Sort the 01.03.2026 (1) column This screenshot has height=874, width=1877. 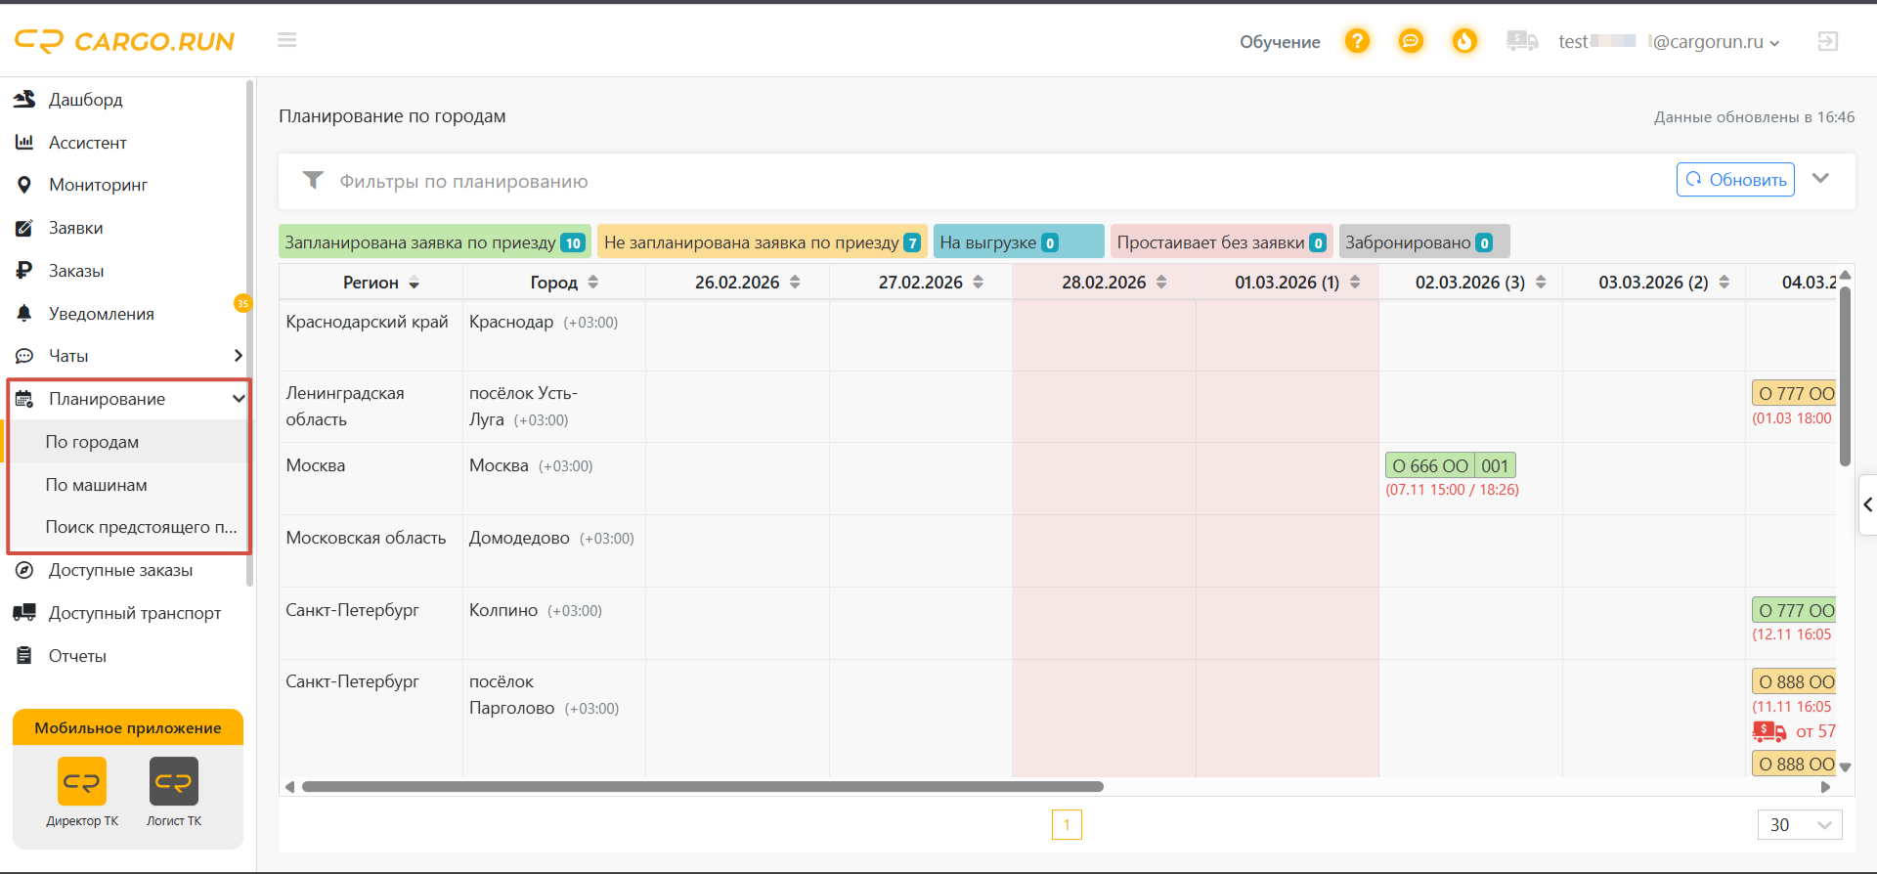click(x=1355, y=283)
